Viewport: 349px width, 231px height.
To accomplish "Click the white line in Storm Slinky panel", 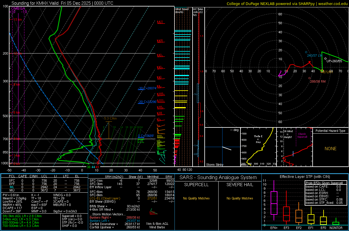I will [227, 148].
